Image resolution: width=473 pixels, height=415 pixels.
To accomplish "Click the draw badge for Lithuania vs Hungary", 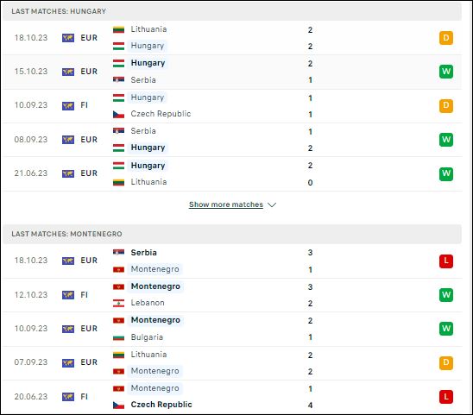I will (446, 38).
